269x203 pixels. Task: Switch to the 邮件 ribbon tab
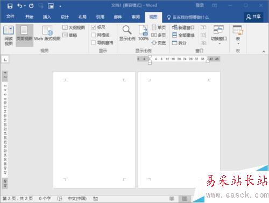[118, 17]
